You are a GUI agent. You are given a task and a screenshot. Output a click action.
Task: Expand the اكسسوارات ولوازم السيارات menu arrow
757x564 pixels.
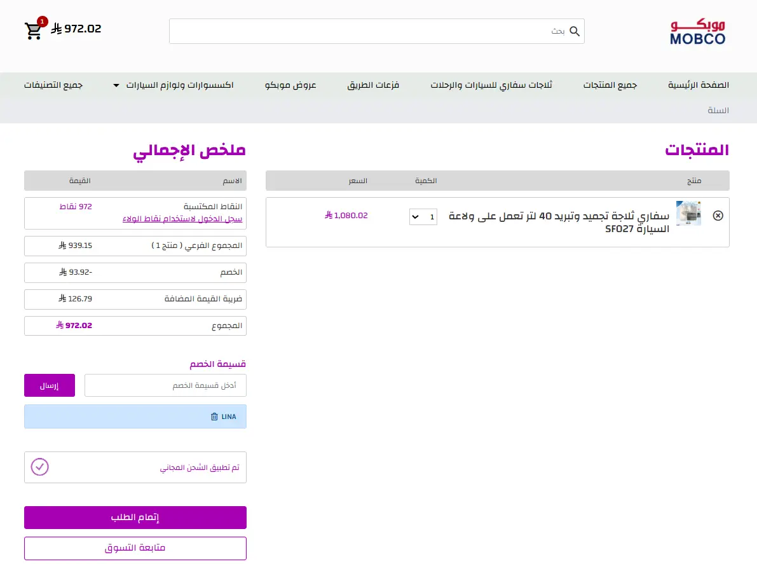(116, 85)
